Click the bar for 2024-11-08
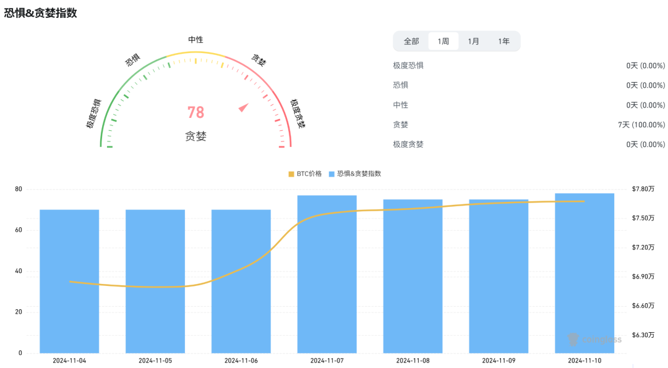This screenshot has height=368, width=668. click(x=413, y=276)
